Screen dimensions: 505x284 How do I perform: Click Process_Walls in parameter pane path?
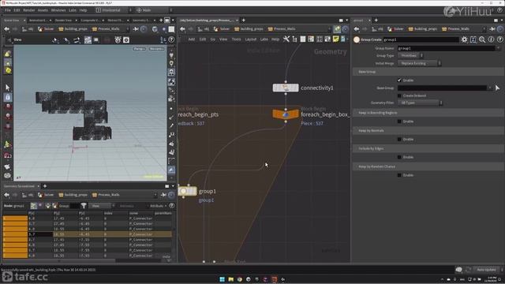[x=458, y=29]
